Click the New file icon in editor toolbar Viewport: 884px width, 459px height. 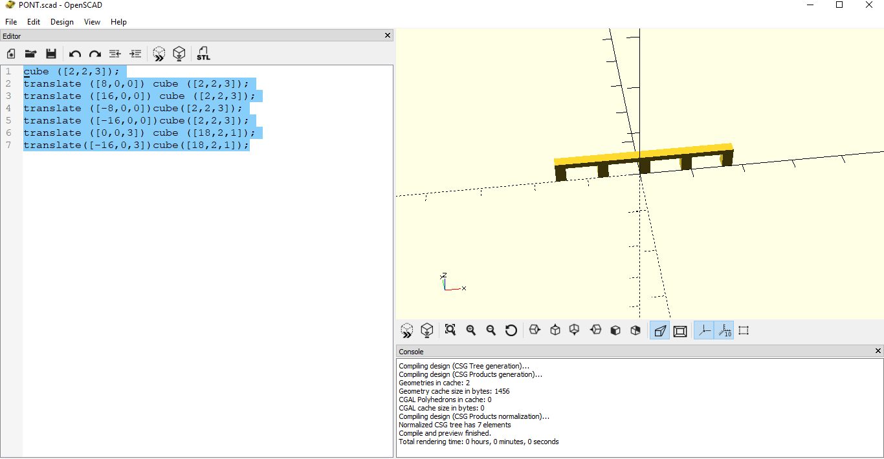tap(11, 54)
